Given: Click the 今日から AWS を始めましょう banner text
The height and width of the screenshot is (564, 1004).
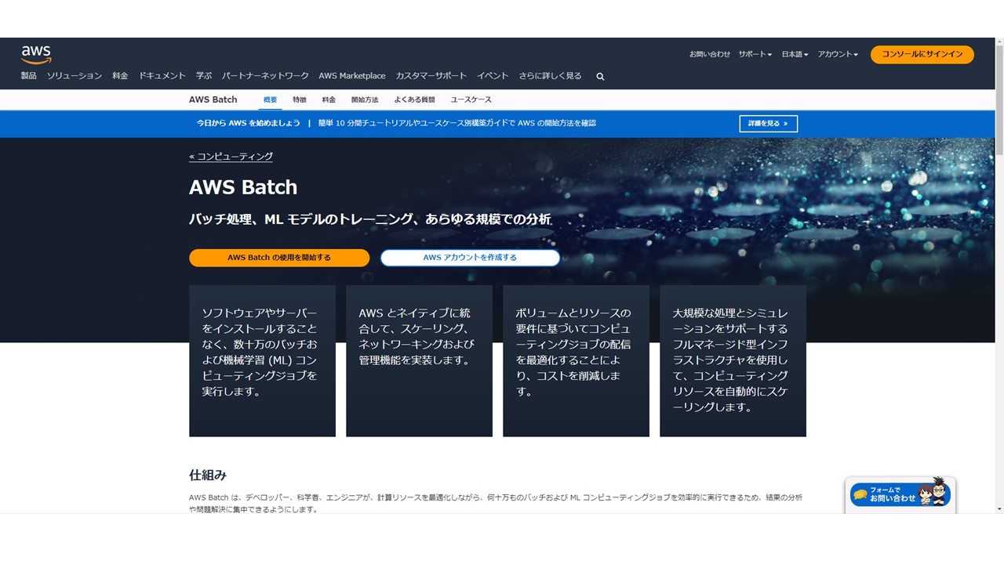Looking at the screenshot, I should [x=248, y=123].
